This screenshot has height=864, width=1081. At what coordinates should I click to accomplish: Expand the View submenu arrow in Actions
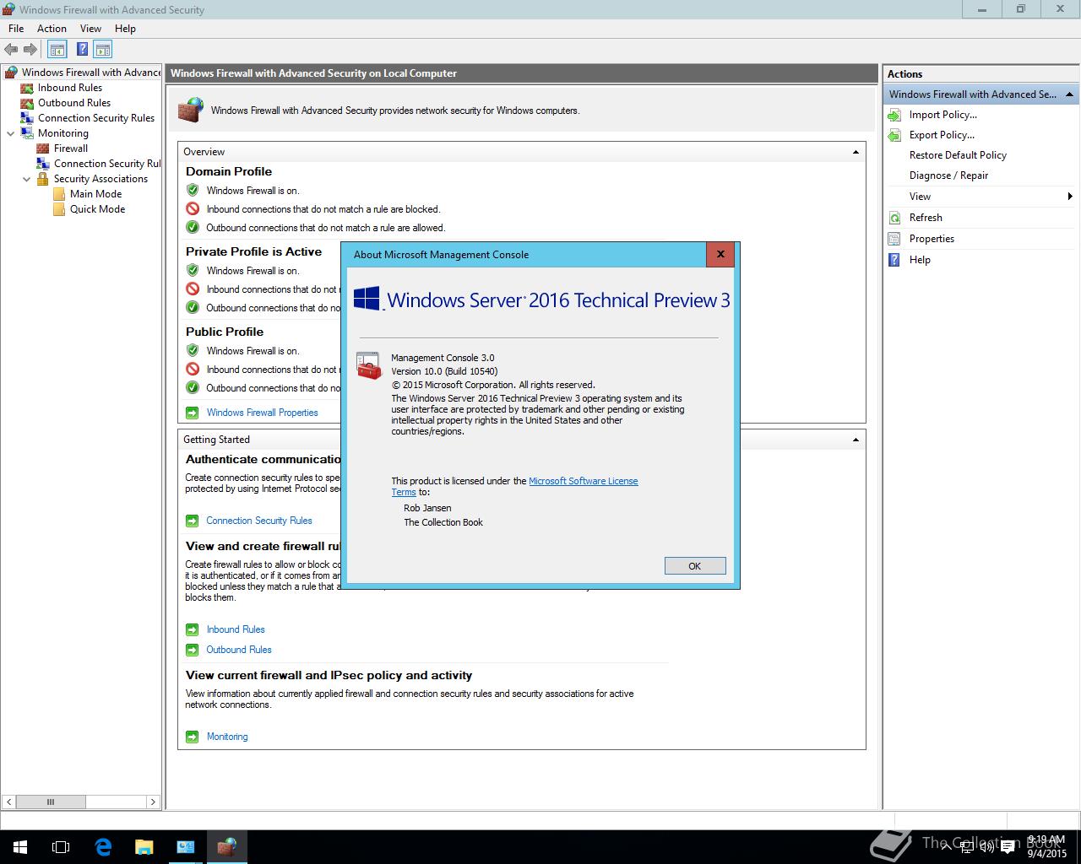(x=1070, y=197)
